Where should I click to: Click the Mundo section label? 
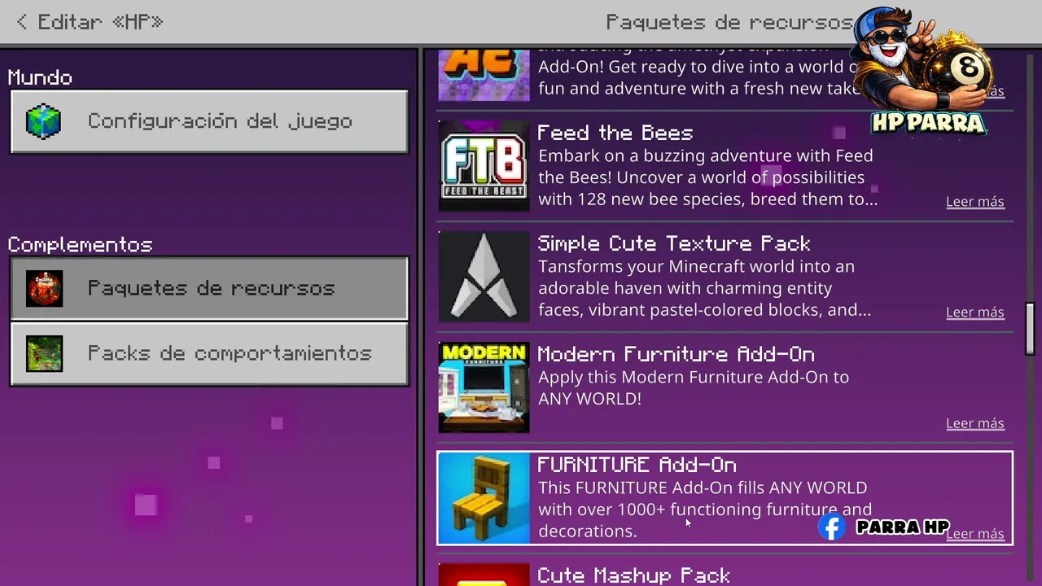pos(40,77)
